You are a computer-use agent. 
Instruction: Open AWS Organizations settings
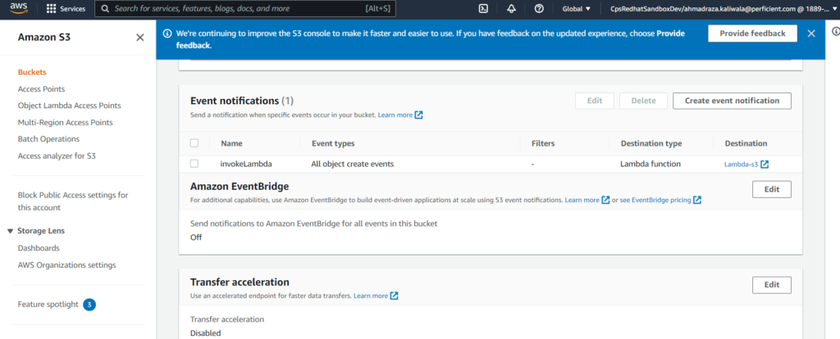tap(67, 265)
